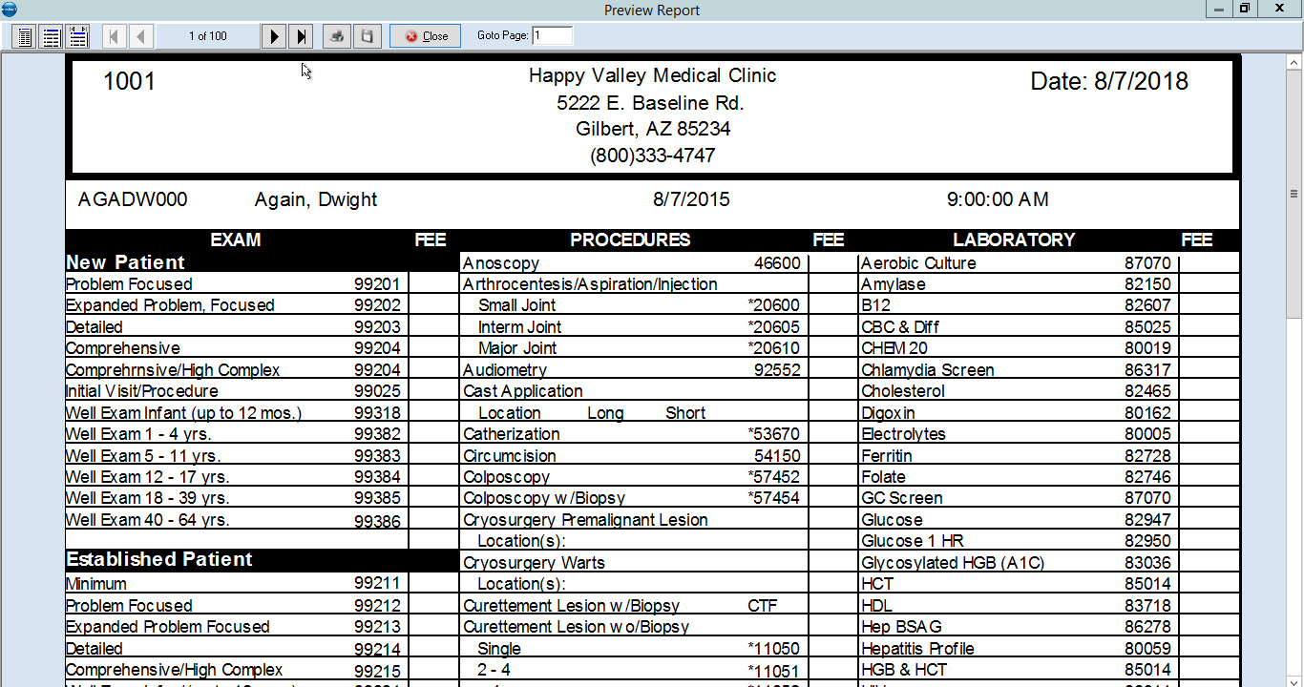Screen dimensions: 1304x687
Task: Click the vertical scrollbar thumb
Action: point(1294,195)
